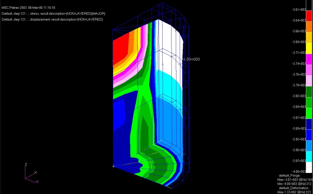
Task: Select the orange swatch in the fringe legend
Action: tap(309, 26)
